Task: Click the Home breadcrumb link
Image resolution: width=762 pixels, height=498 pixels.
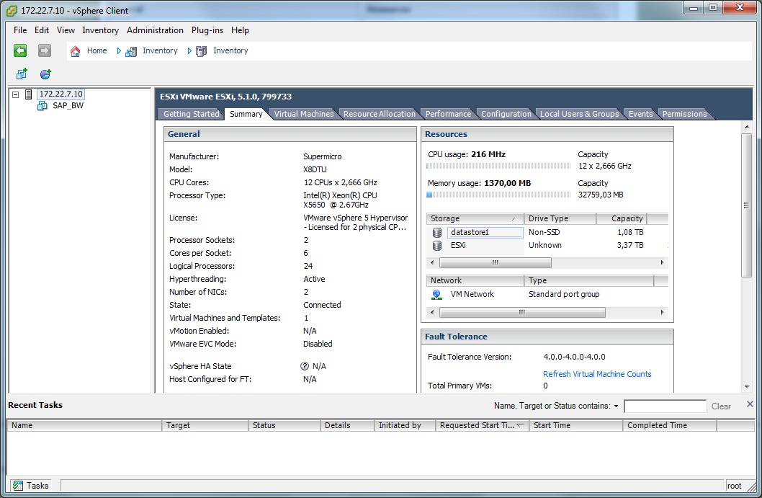Action: [97, 50]
